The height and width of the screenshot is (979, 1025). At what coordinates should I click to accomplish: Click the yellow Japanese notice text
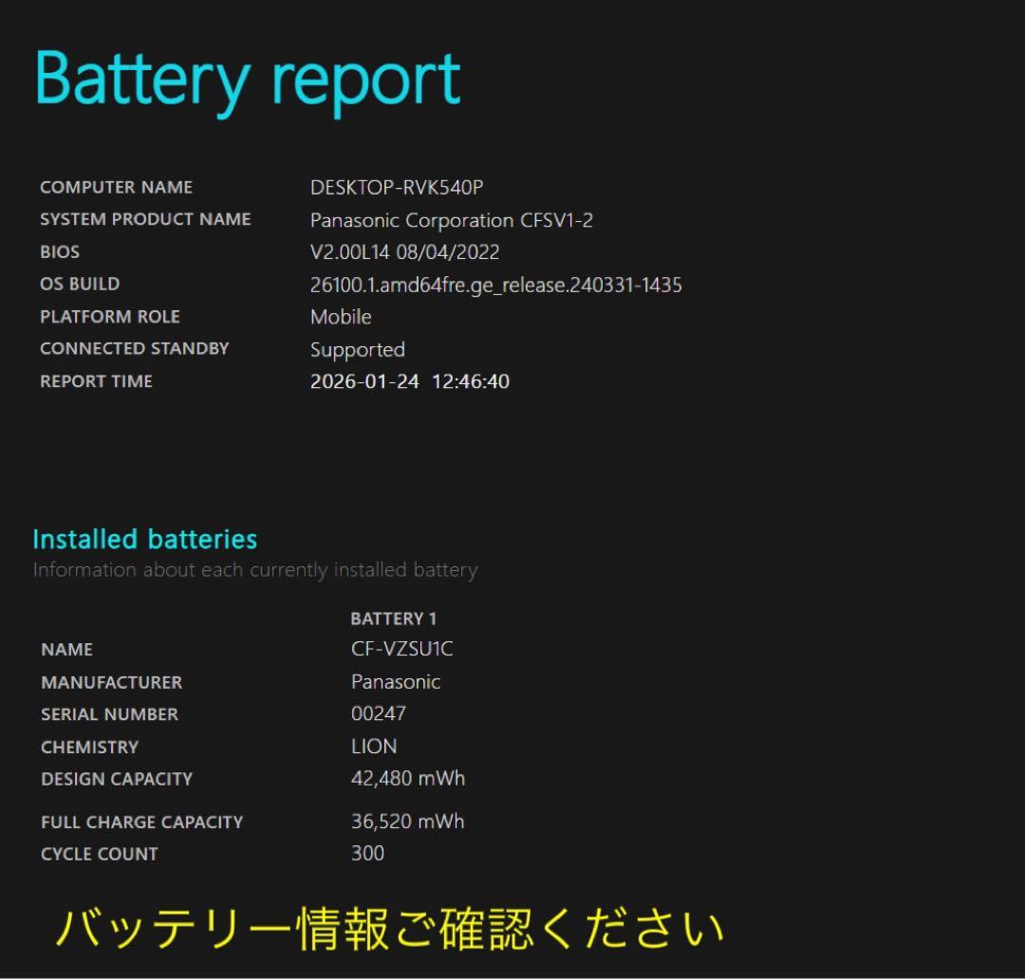389,925
